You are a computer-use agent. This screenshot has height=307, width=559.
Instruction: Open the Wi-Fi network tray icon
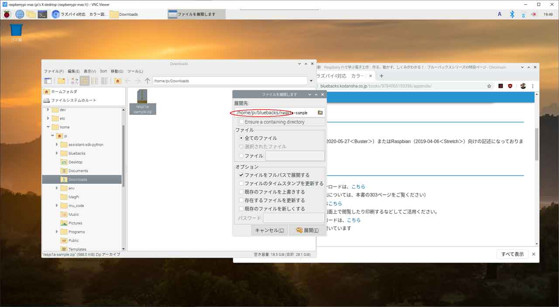(x=523, y=14)
